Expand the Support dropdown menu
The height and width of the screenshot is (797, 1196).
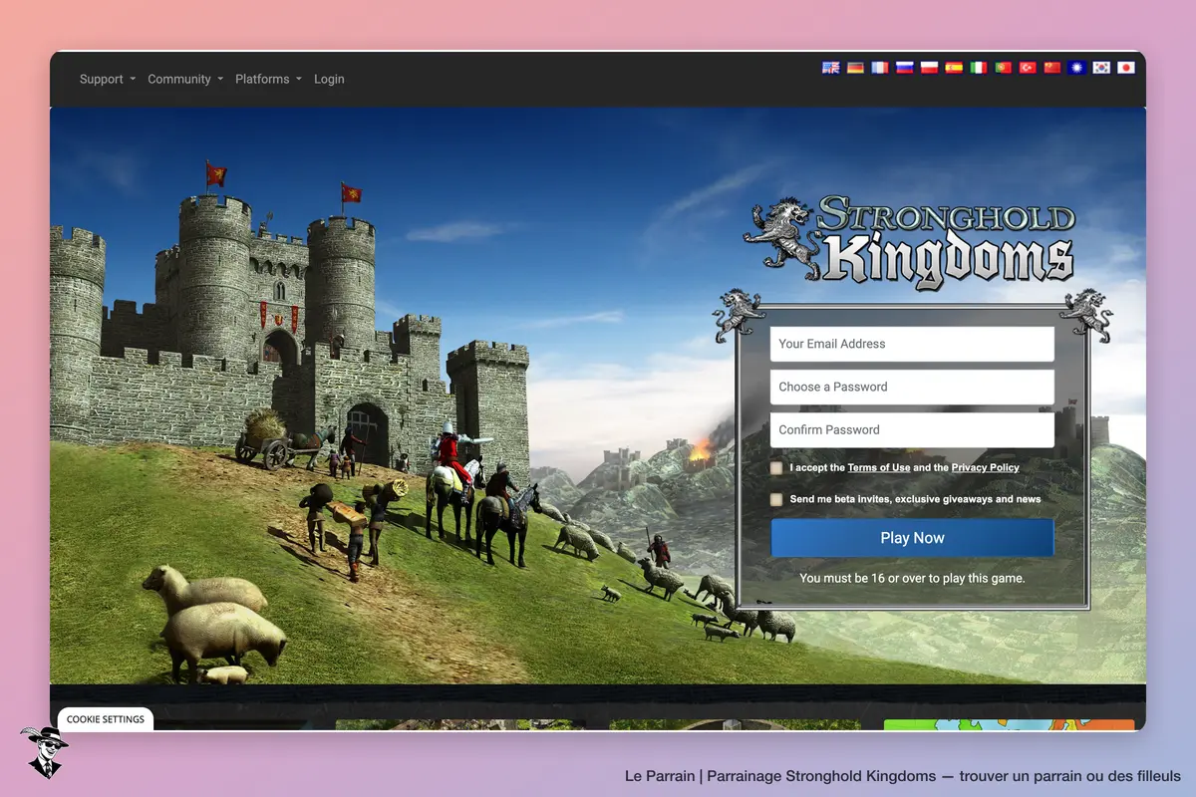108,79
